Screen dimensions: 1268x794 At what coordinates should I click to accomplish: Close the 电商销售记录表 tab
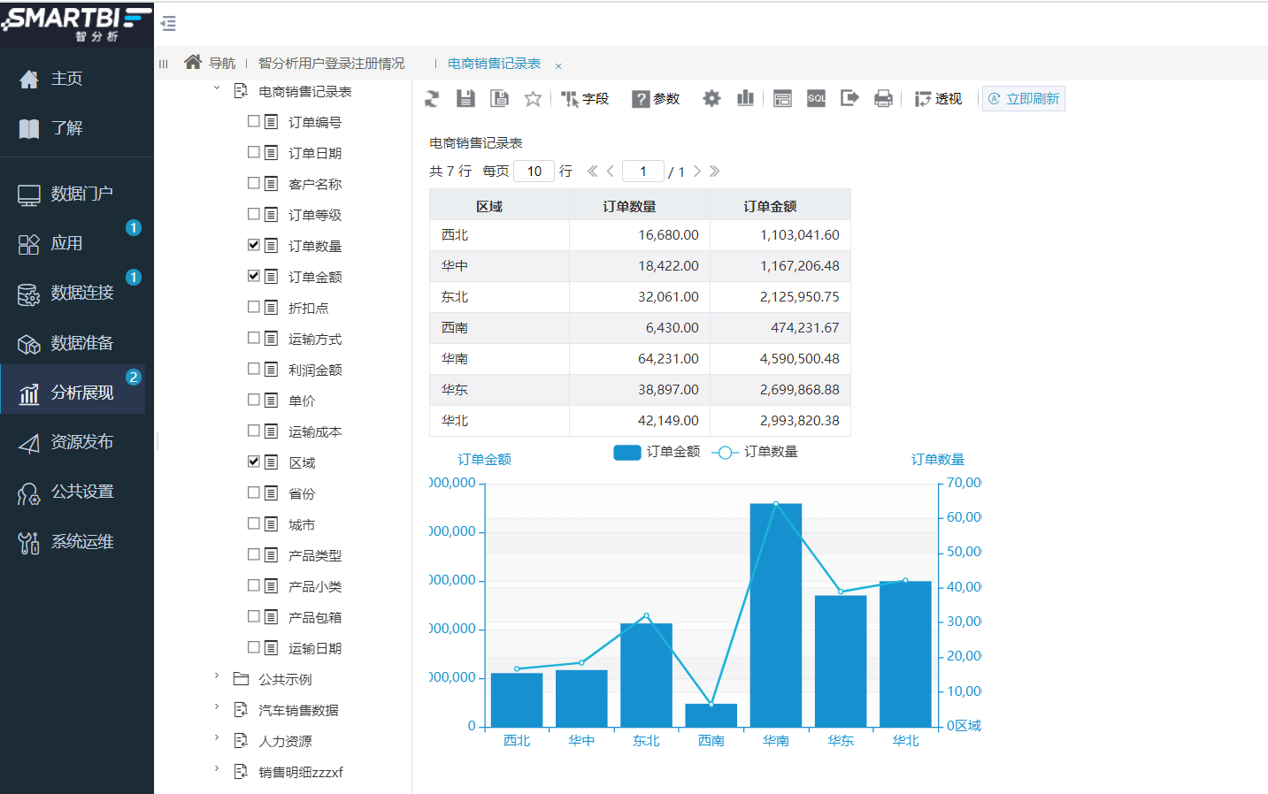point(558,65)
